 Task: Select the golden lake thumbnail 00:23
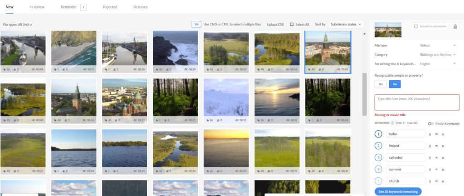click(226, 152)
